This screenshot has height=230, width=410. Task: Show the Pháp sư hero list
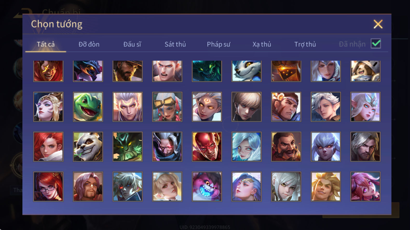(218, 44)
